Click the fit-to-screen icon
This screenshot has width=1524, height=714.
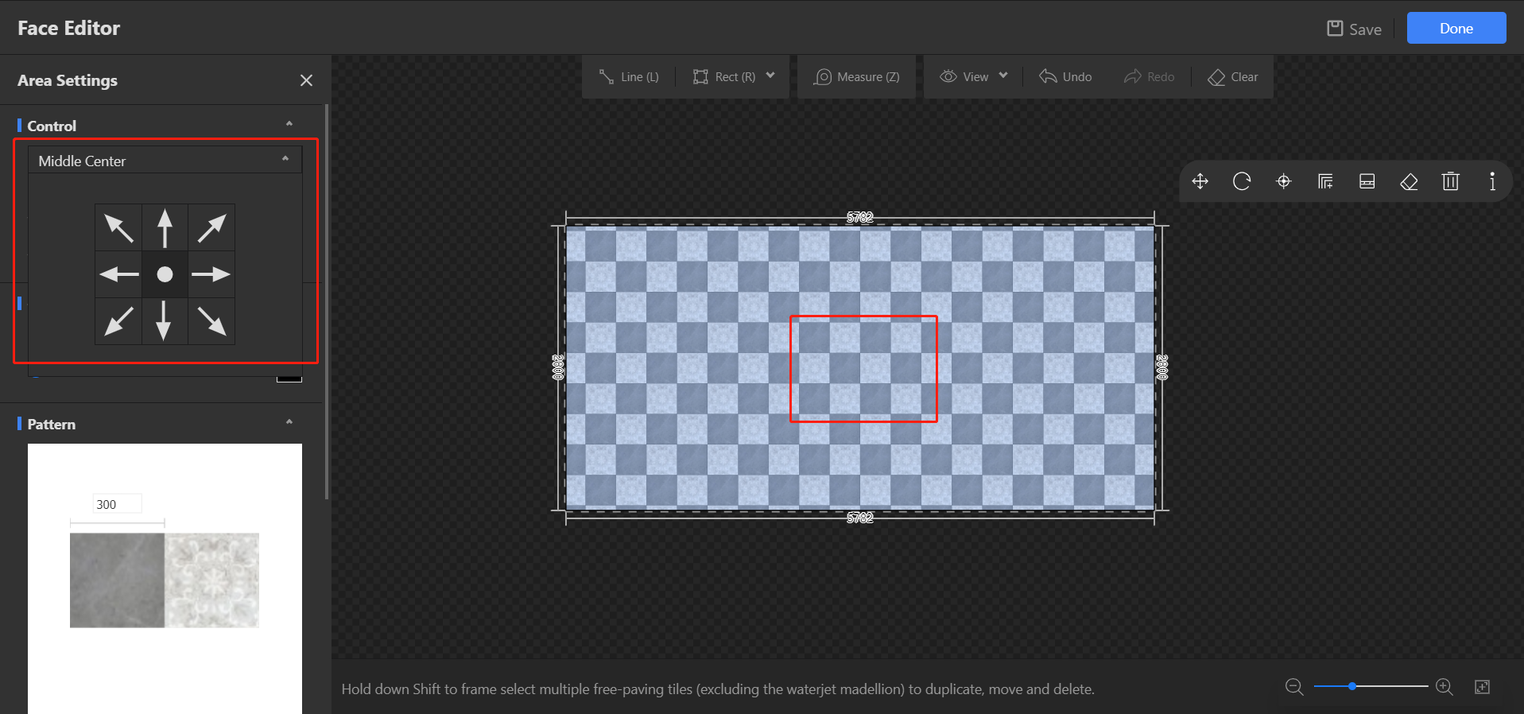(1482, 686)
